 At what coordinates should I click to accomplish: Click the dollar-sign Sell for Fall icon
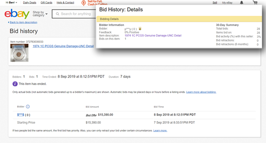84,3
